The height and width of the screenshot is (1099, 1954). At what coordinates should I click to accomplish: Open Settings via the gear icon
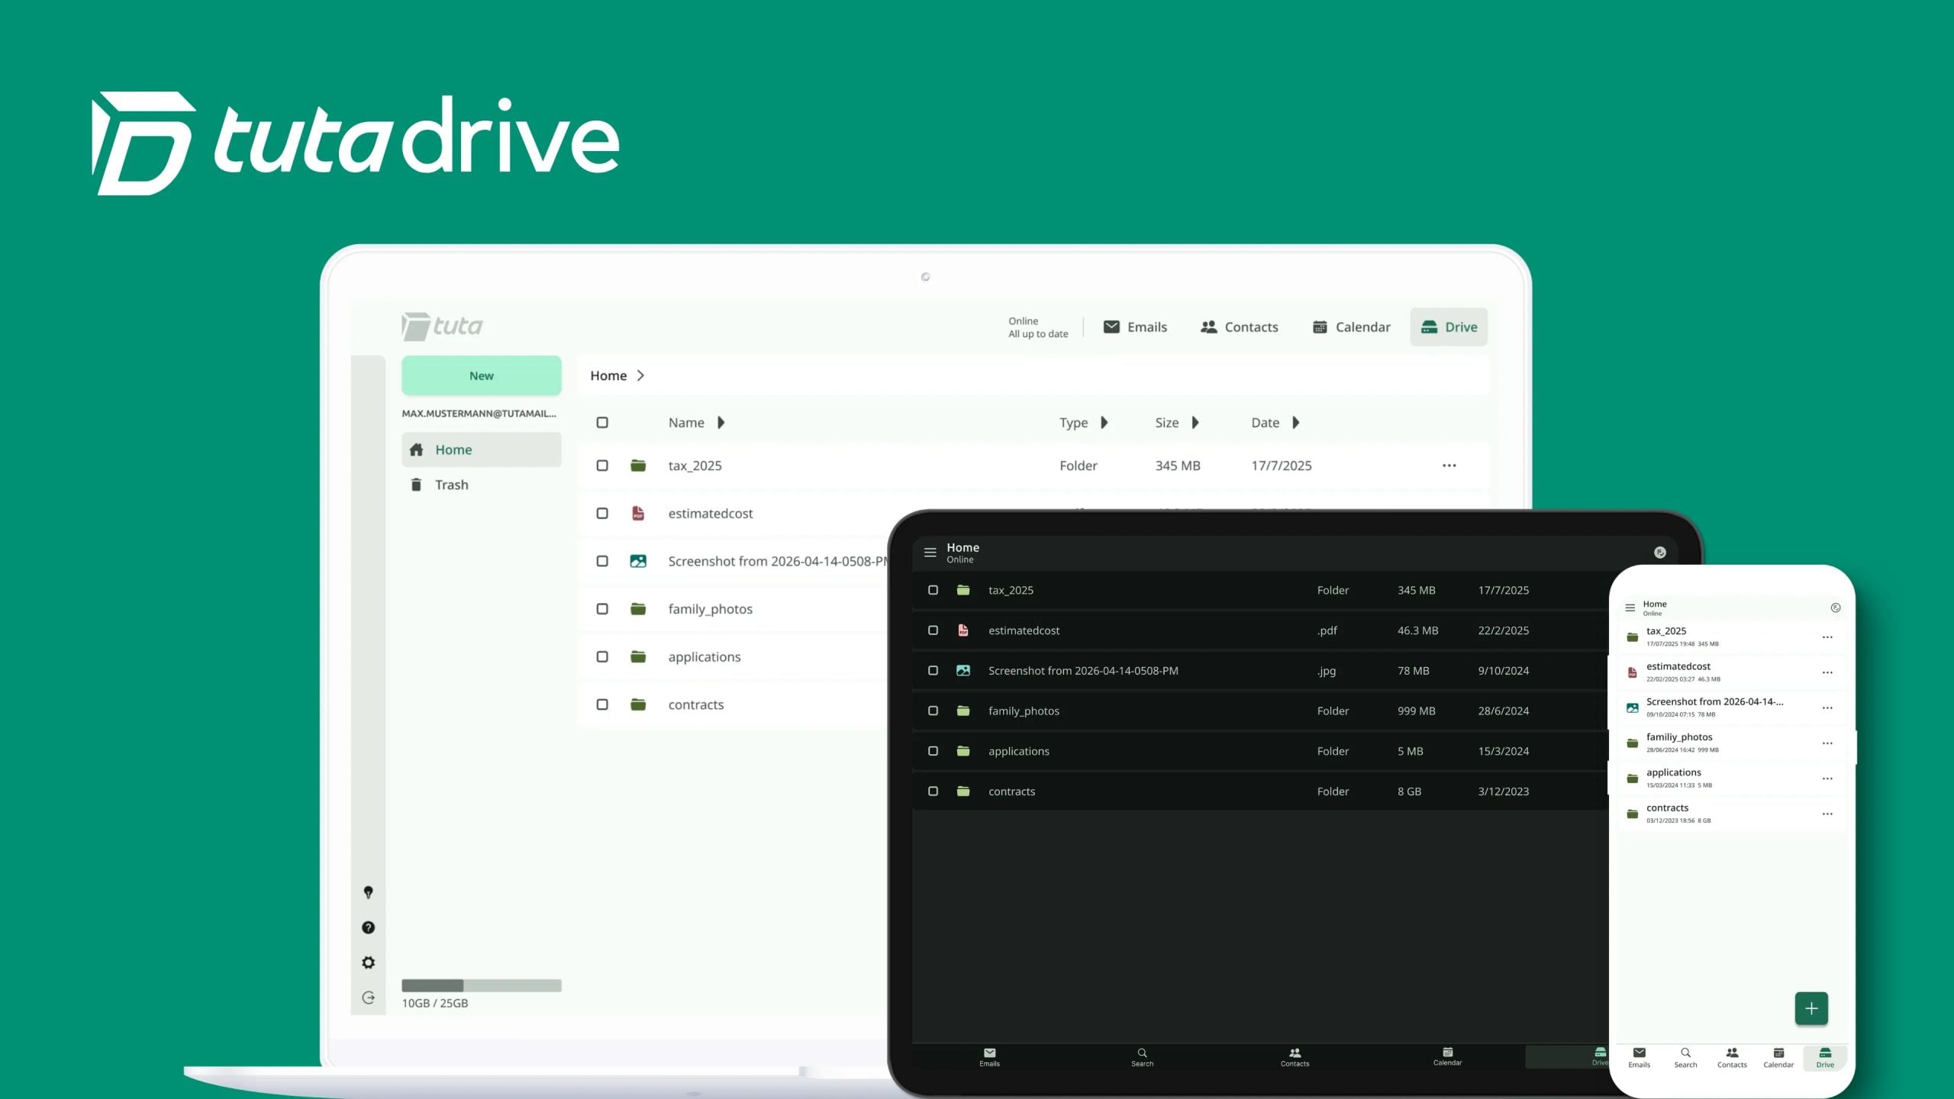(x=369, y=962)
